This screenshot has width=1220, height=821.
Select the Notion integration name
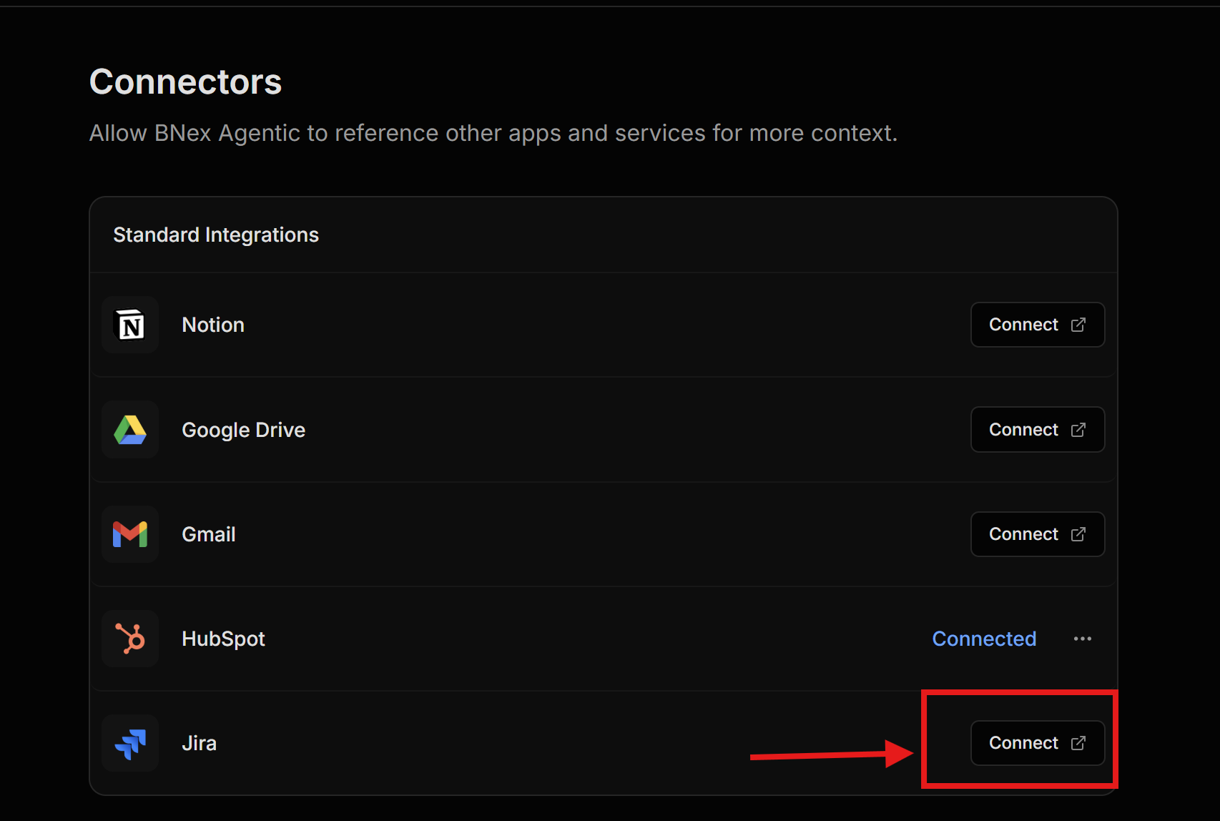[x=213, y=325]
